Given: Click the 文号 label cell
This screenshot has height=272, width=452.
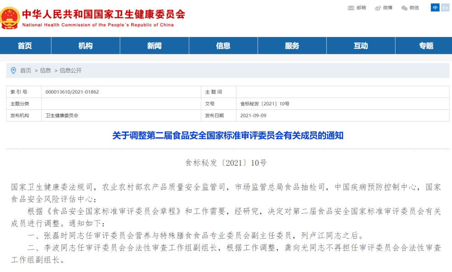Looking at the screenshot, I should (x=218, y=104).
